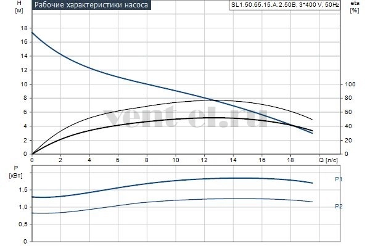The height and width of the screenshot is (246, 370).
Task: Click the 'H [м]' axis label
Action: (19, 7)
